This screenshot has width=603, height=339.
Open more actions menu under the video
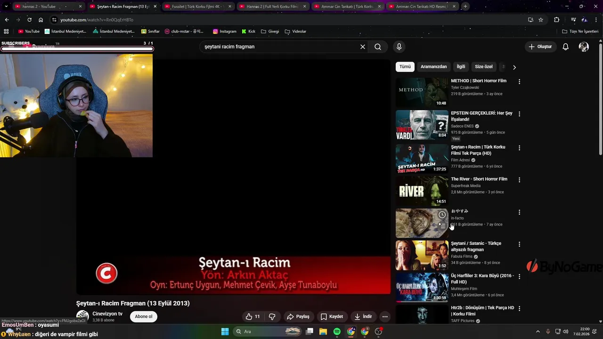coord(385,316)
